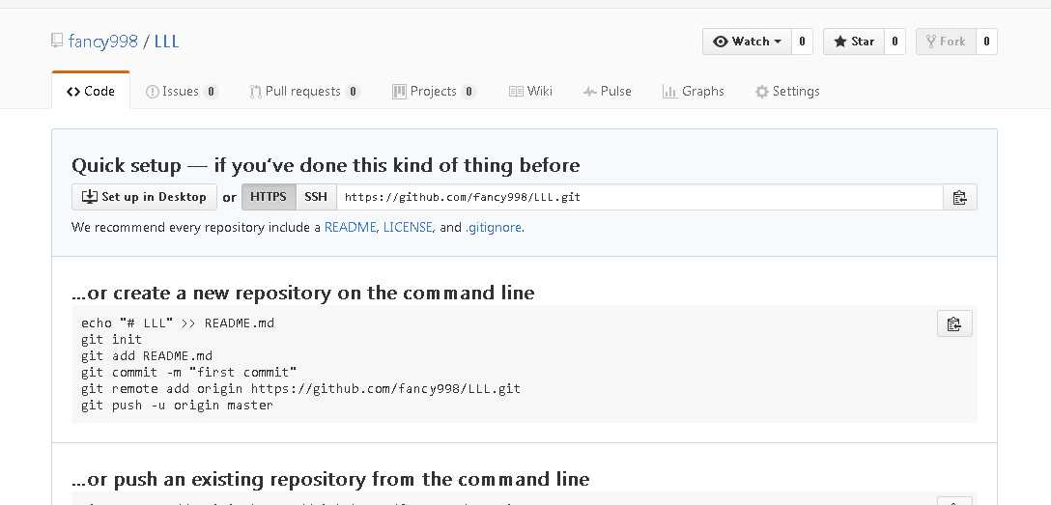Open the Watch dropdown menu

coord(748,42)
